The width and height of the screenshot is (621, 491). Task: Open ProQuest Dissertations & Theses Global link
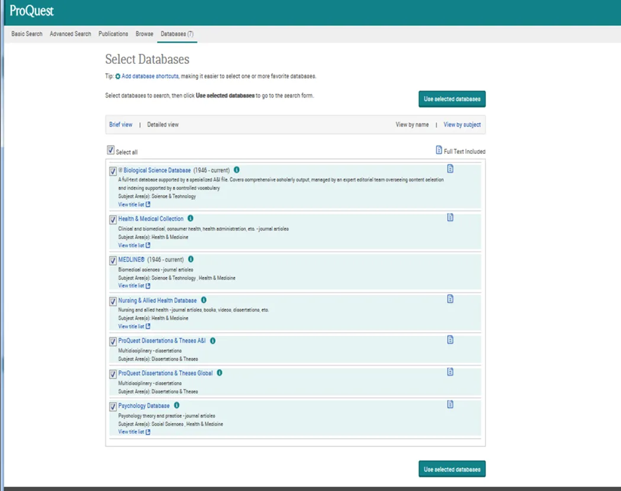click(x=166, y=373)
